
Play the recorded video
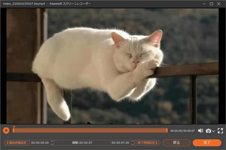[x=6, y=130]
